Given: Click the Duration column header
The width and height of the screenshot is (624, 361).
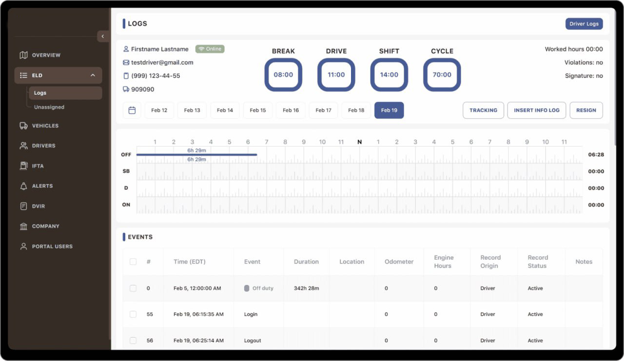Looking at the screenshot, I should [x=306, y=262].
